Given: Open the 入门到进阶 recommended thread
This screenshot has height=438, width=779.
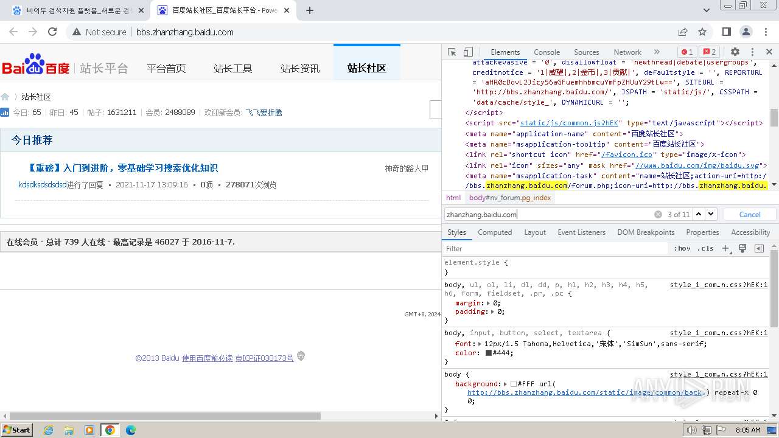Looking at the screenshot, I should point(122,168).
